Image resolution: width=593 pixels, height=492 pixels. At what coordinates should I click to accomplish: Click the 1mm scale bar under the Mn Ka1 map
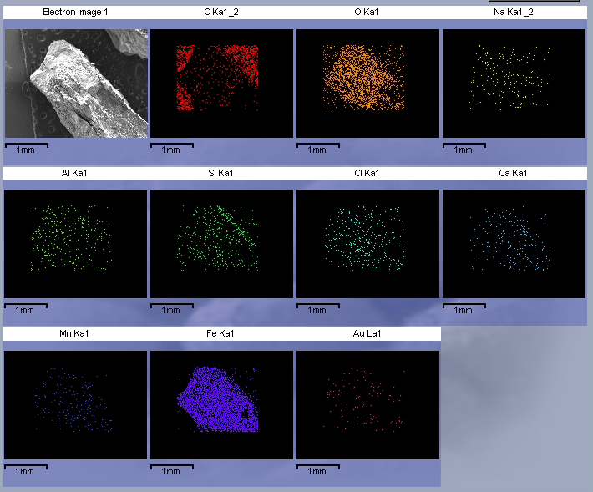coord(26,469)
